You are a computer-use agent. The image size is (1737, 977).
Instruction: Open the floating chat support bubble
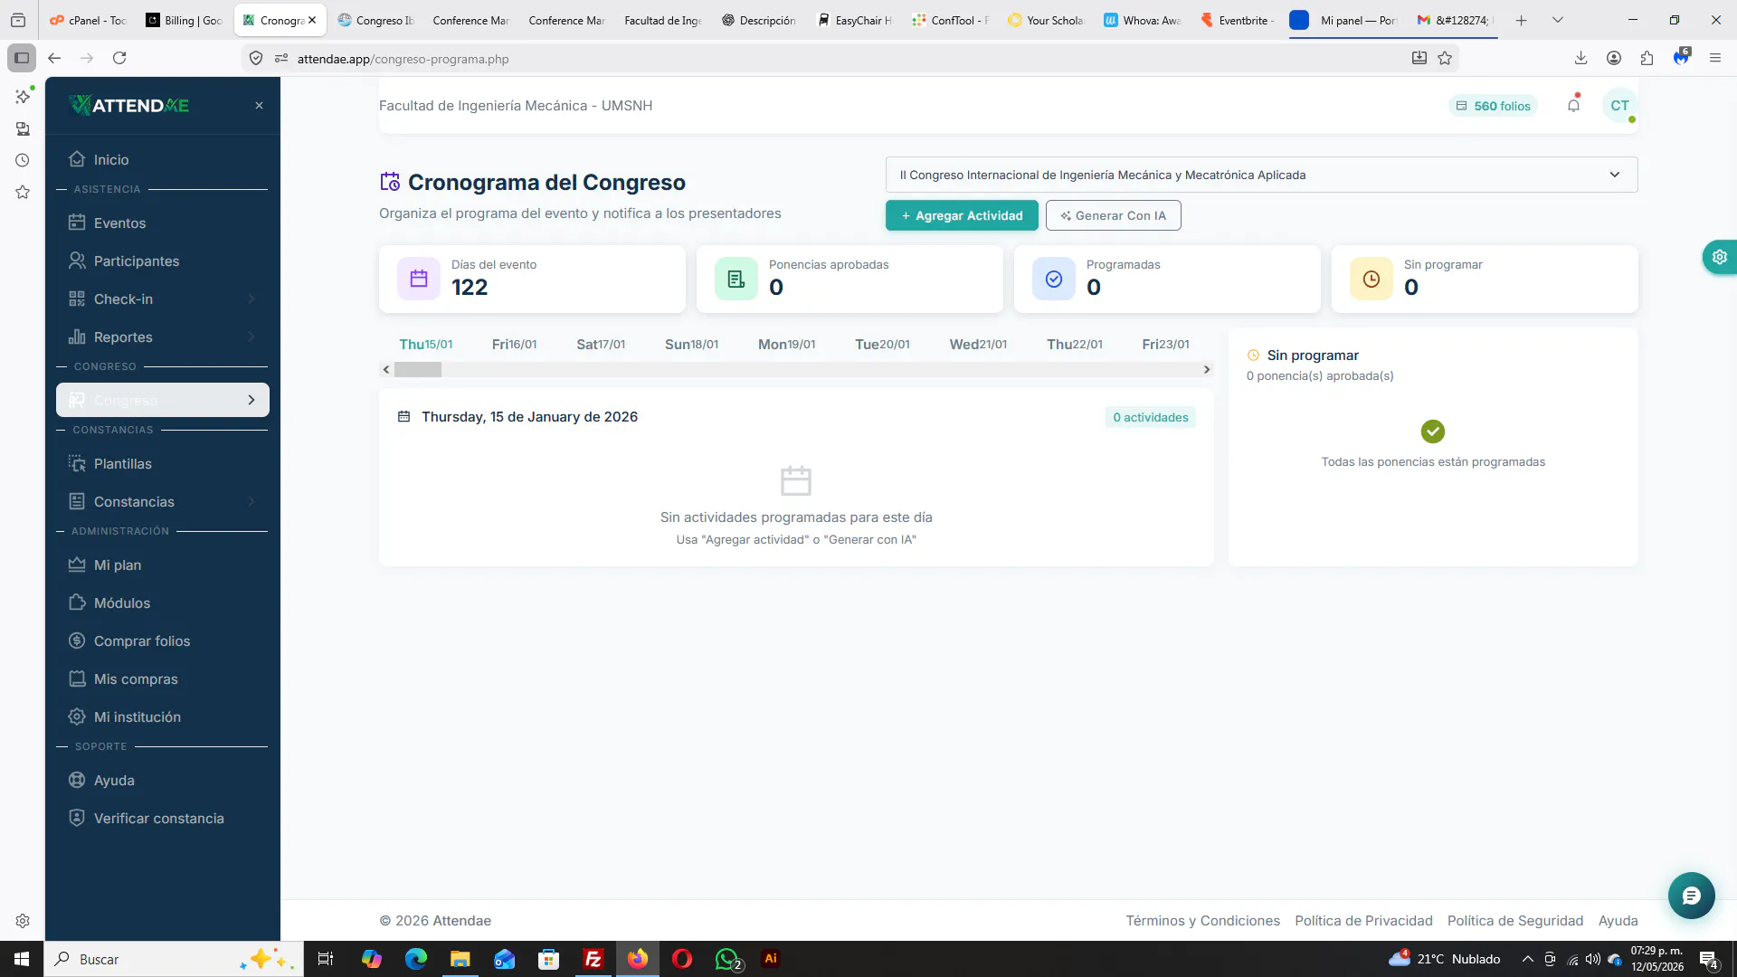[x=1691, y=896]
